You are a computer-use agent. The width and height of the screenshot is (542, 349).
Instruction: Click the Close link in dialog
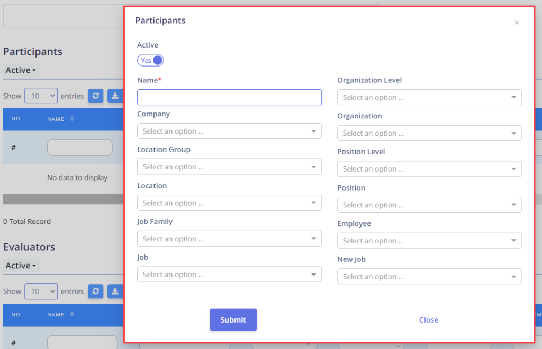[x=429, y=320]
